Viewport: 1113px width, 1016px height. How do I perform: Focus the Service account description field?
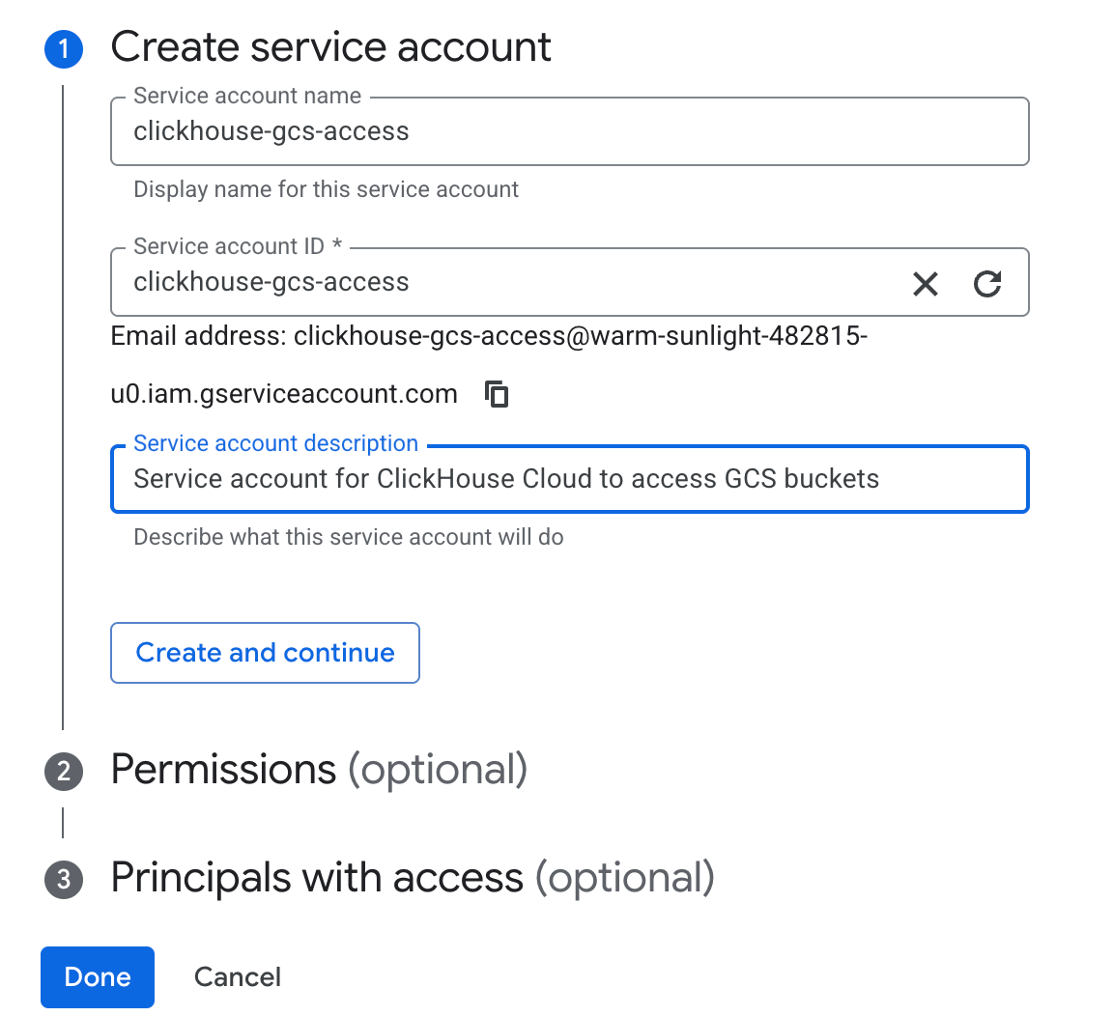tap(570, 479)
